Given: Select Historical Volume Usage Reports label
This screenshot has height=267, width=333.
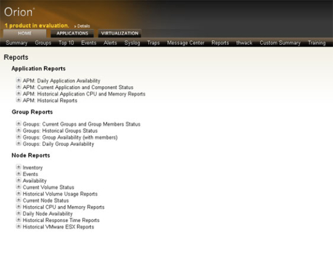Looking at the screenshot, I should point(60,194).
